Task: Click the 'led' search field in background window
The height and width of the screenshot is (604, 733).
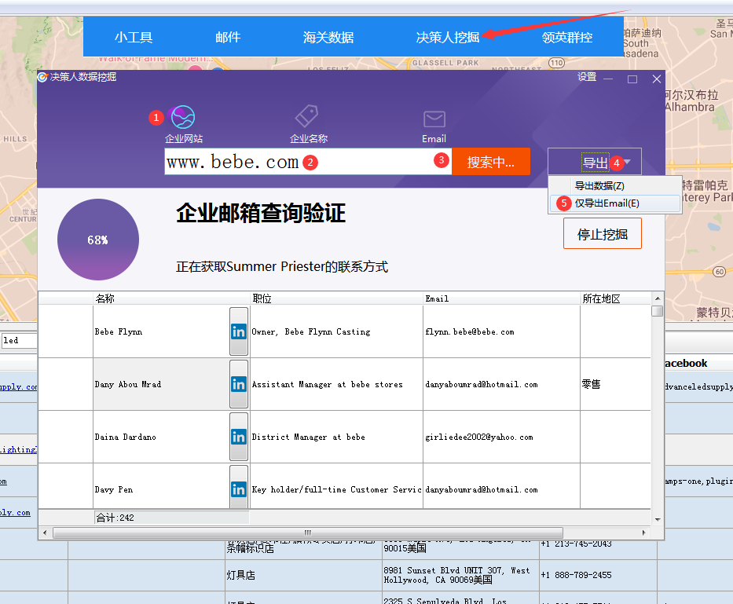Action: coord(19,340)
